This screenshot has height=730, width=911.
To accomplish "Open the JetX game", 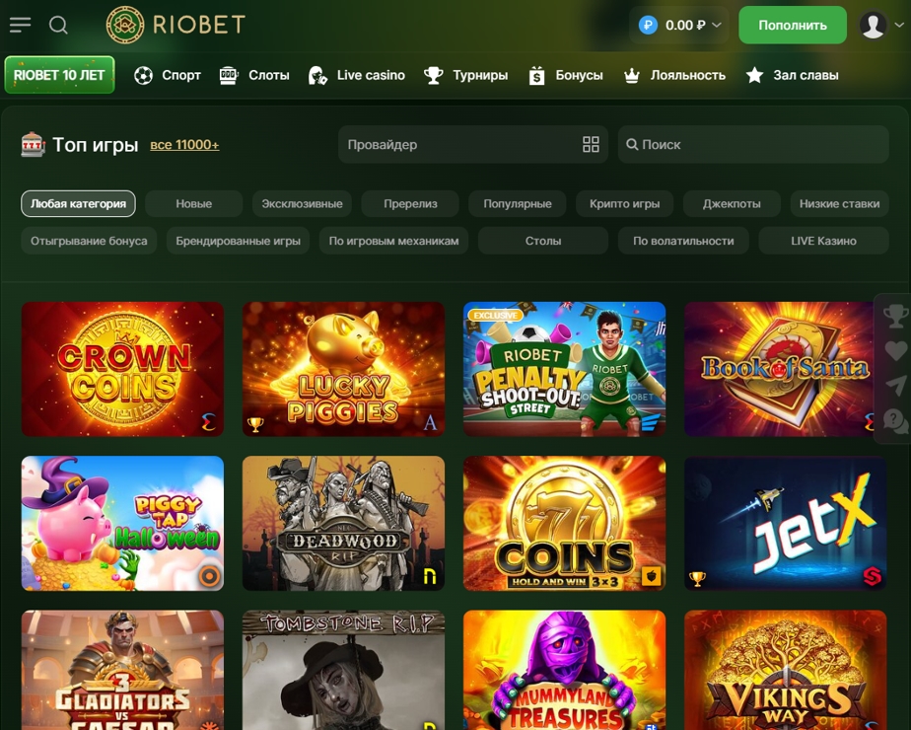I will (x=786, y=523).
